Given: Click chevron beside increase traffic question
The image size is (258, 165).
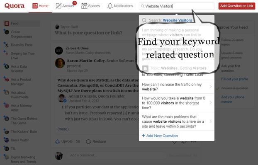Looking at the screenshot, I should (x=211, y=87).
